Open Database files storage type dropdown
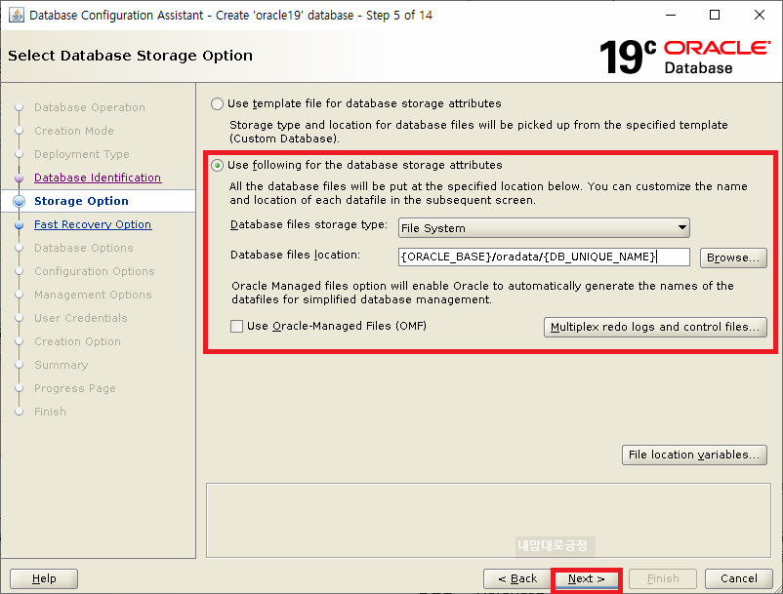 [544, 228]
